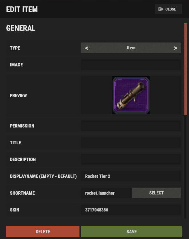Delete this item with red button
189x239 pixels.
pyautogui.click(x=43, y=232)
